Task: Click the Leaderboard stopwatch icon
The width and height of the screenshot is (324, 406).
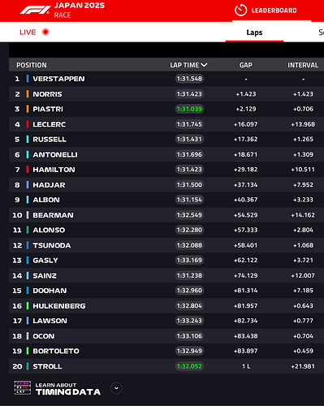Action: click(240, 11)
